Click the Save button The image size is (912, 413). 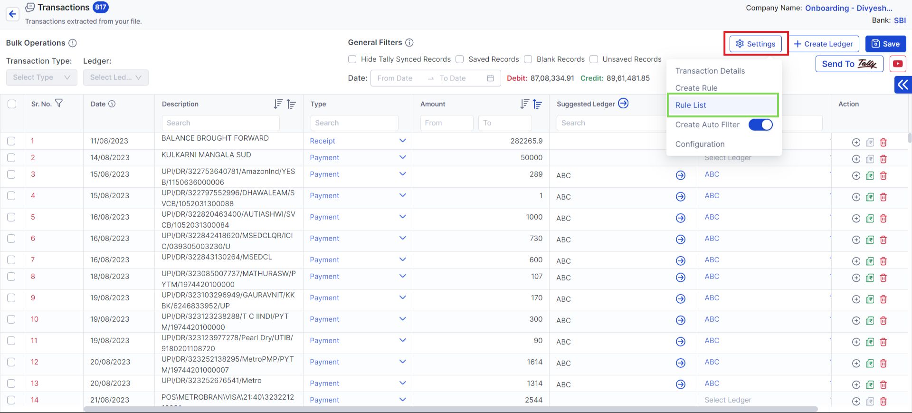coord(885,44)
